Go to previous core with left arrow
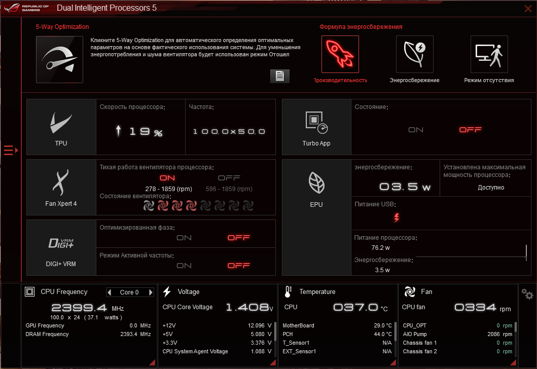 [x=110, y=292]
